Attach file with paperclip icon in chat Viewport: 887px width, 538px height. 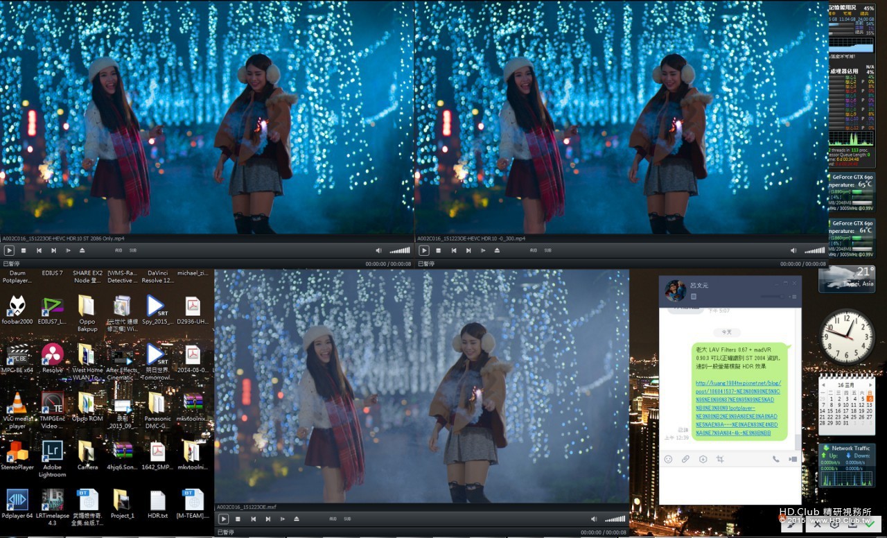685,459
